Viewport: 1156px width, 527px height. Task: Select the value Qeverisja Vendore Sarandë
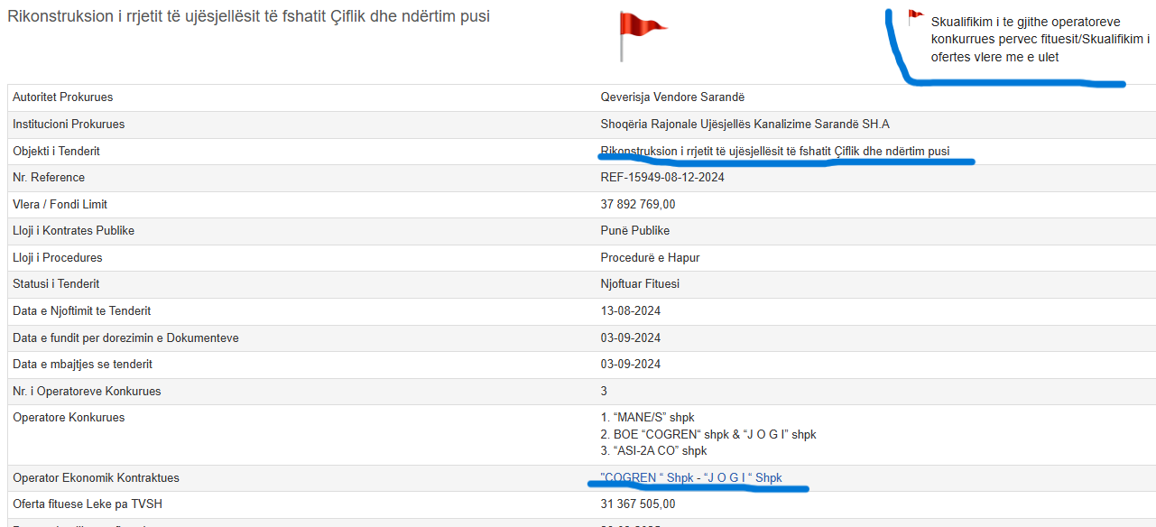point(672,97)
